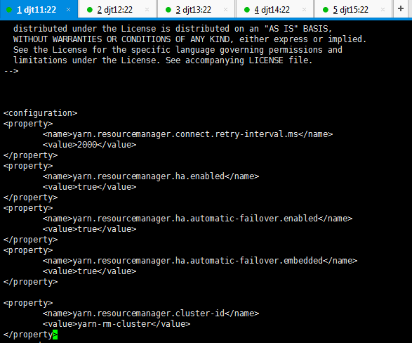
Task: Open the djt14:22 session tab
Action: (274, 10)
